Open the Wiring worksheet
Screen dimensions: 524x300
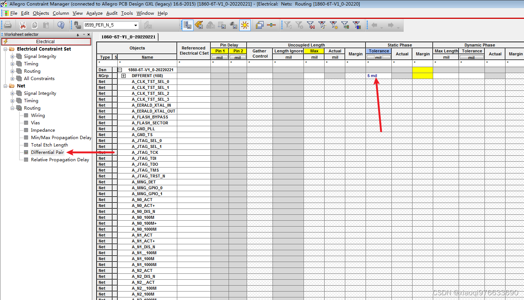click(38, 115)
